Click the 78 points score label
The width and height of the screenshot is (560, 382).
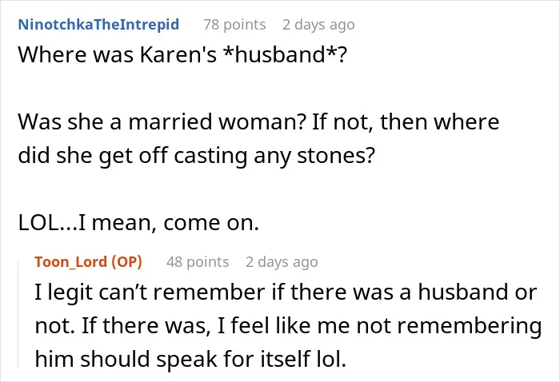click(234, 25)
